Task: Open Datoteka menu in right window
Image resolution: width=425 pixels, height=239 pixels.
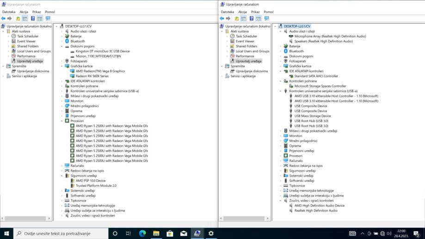Action: [228, 12]
